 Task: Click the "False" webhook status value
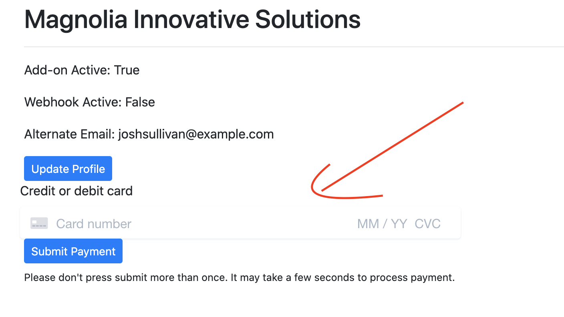click(140, 102)
